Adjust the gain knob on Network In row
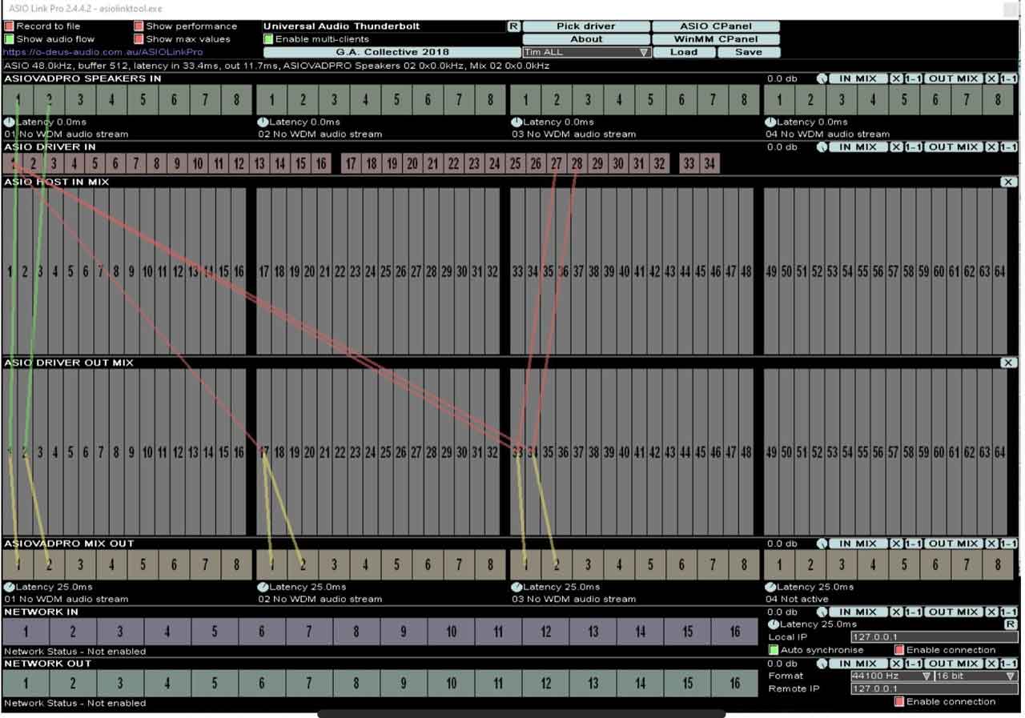 click(822, 612)
